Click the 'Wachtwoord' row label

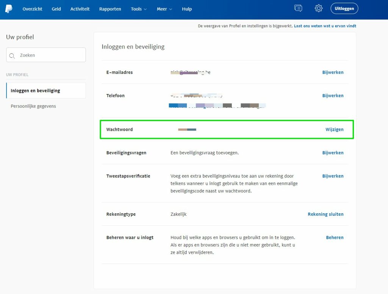click(119, 129)
